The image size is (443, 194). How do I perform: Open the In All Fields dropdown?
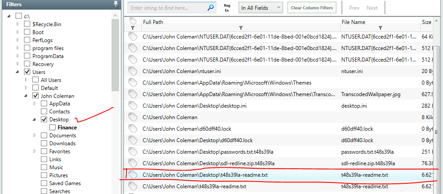point(260,8)
